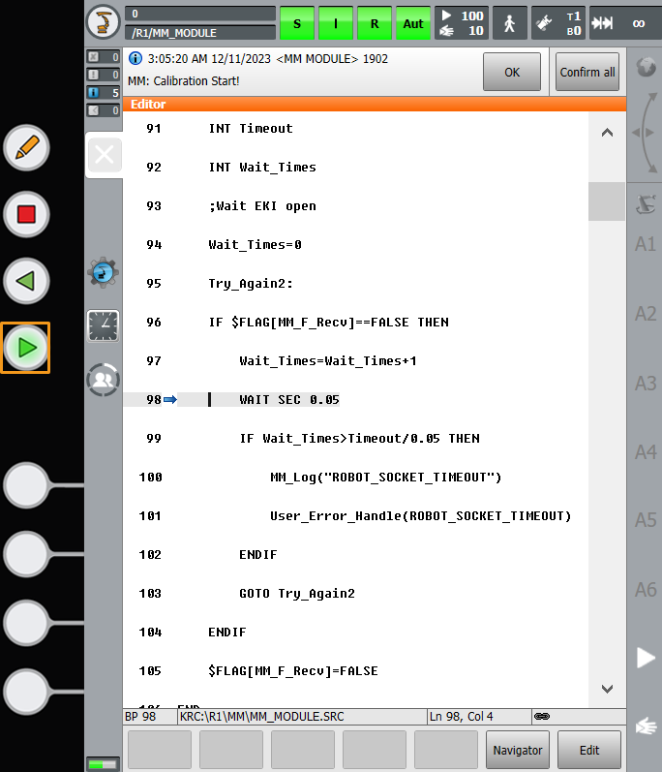Open the user group icon
Screen dimensions: 662x772
pyautogui.click(x=103, y=380)
